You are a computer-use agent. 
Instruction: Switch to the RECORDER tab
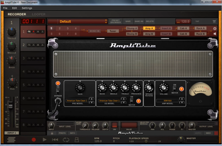click(17, 14)
